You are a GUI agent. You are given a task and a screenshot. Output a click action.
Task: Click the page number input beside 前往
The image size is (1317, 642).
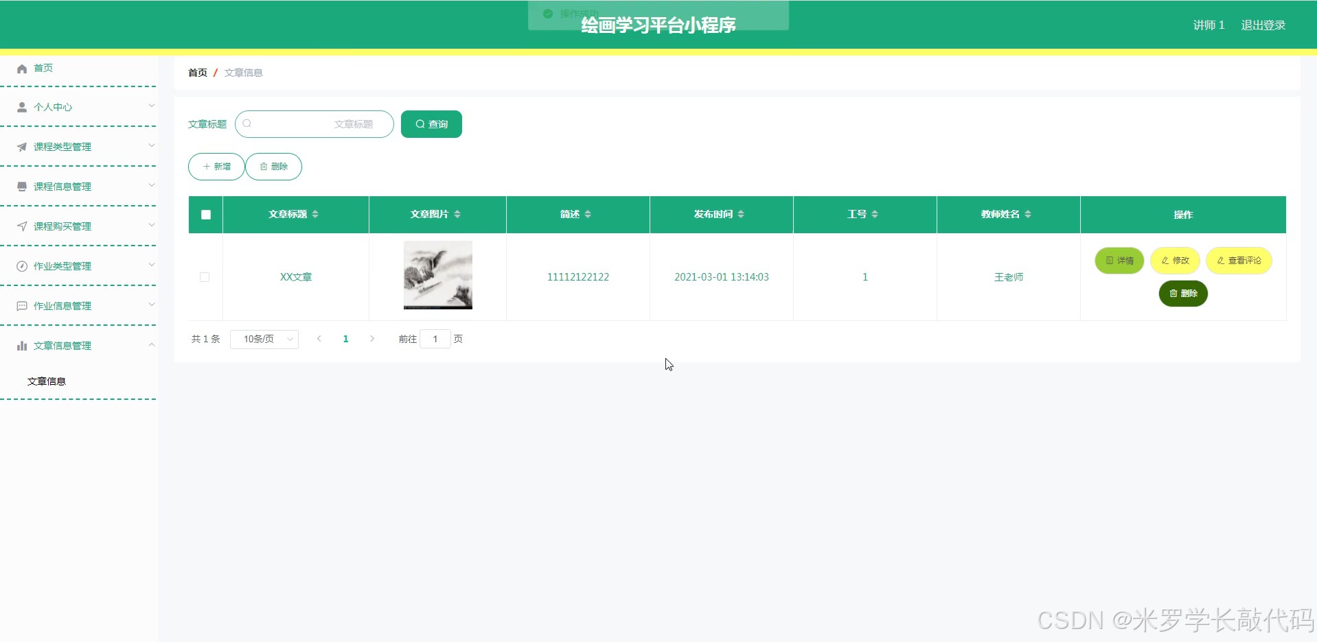[435, 339]
